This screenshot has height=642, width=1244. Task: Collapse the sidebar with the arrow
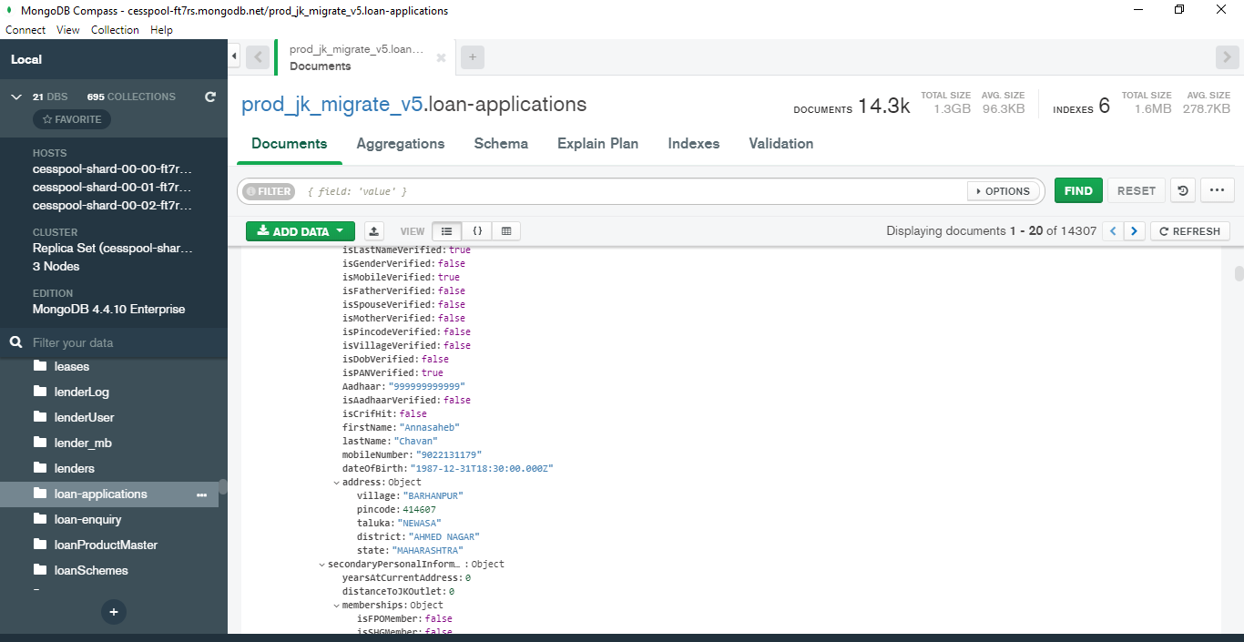234,57
